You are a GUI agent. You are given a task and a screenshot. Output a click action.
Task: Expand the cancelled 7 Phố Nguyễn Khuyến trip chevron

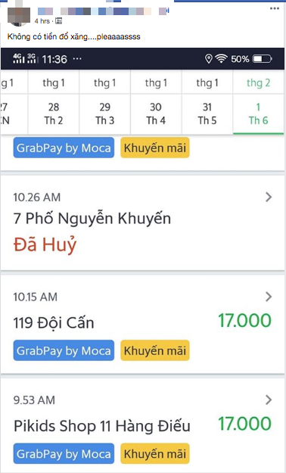(x=269, y=197)
